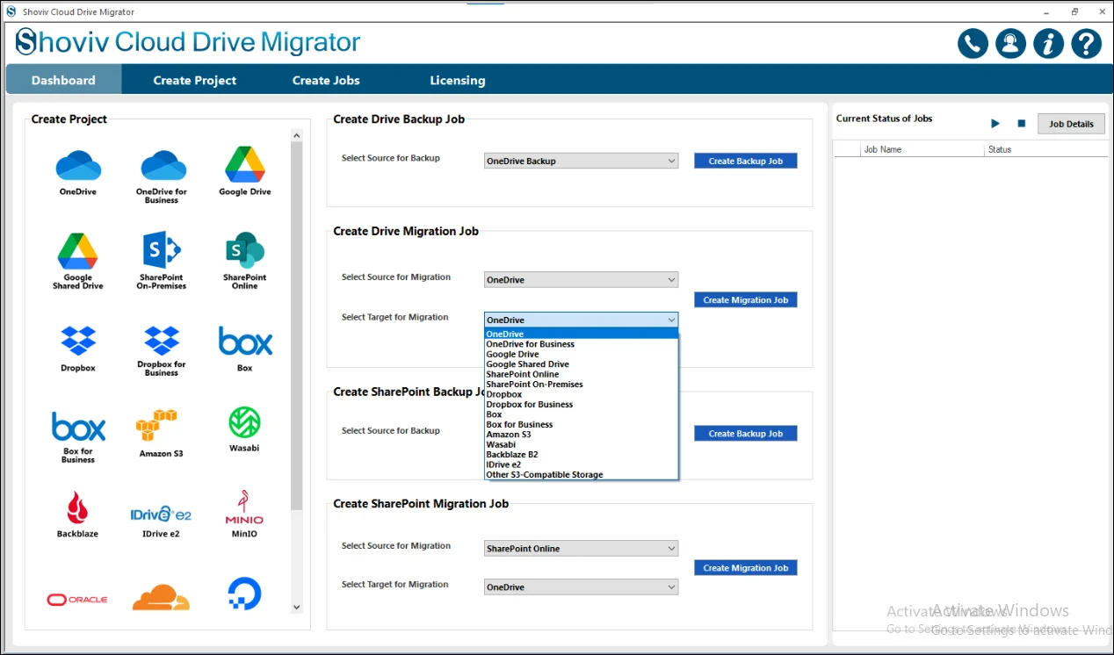Pick Google Drive from target list

click(x=581, y=355)
